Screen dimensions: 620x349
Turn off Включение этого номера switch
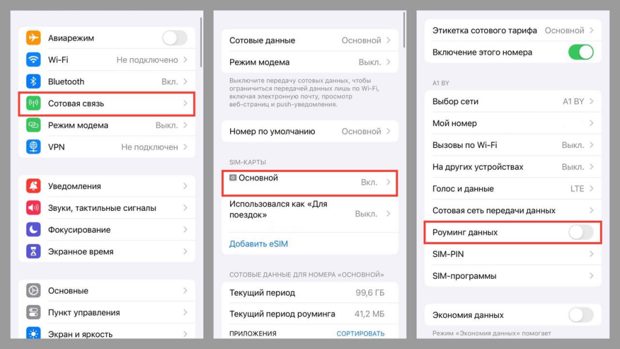[x=580, y=52]
